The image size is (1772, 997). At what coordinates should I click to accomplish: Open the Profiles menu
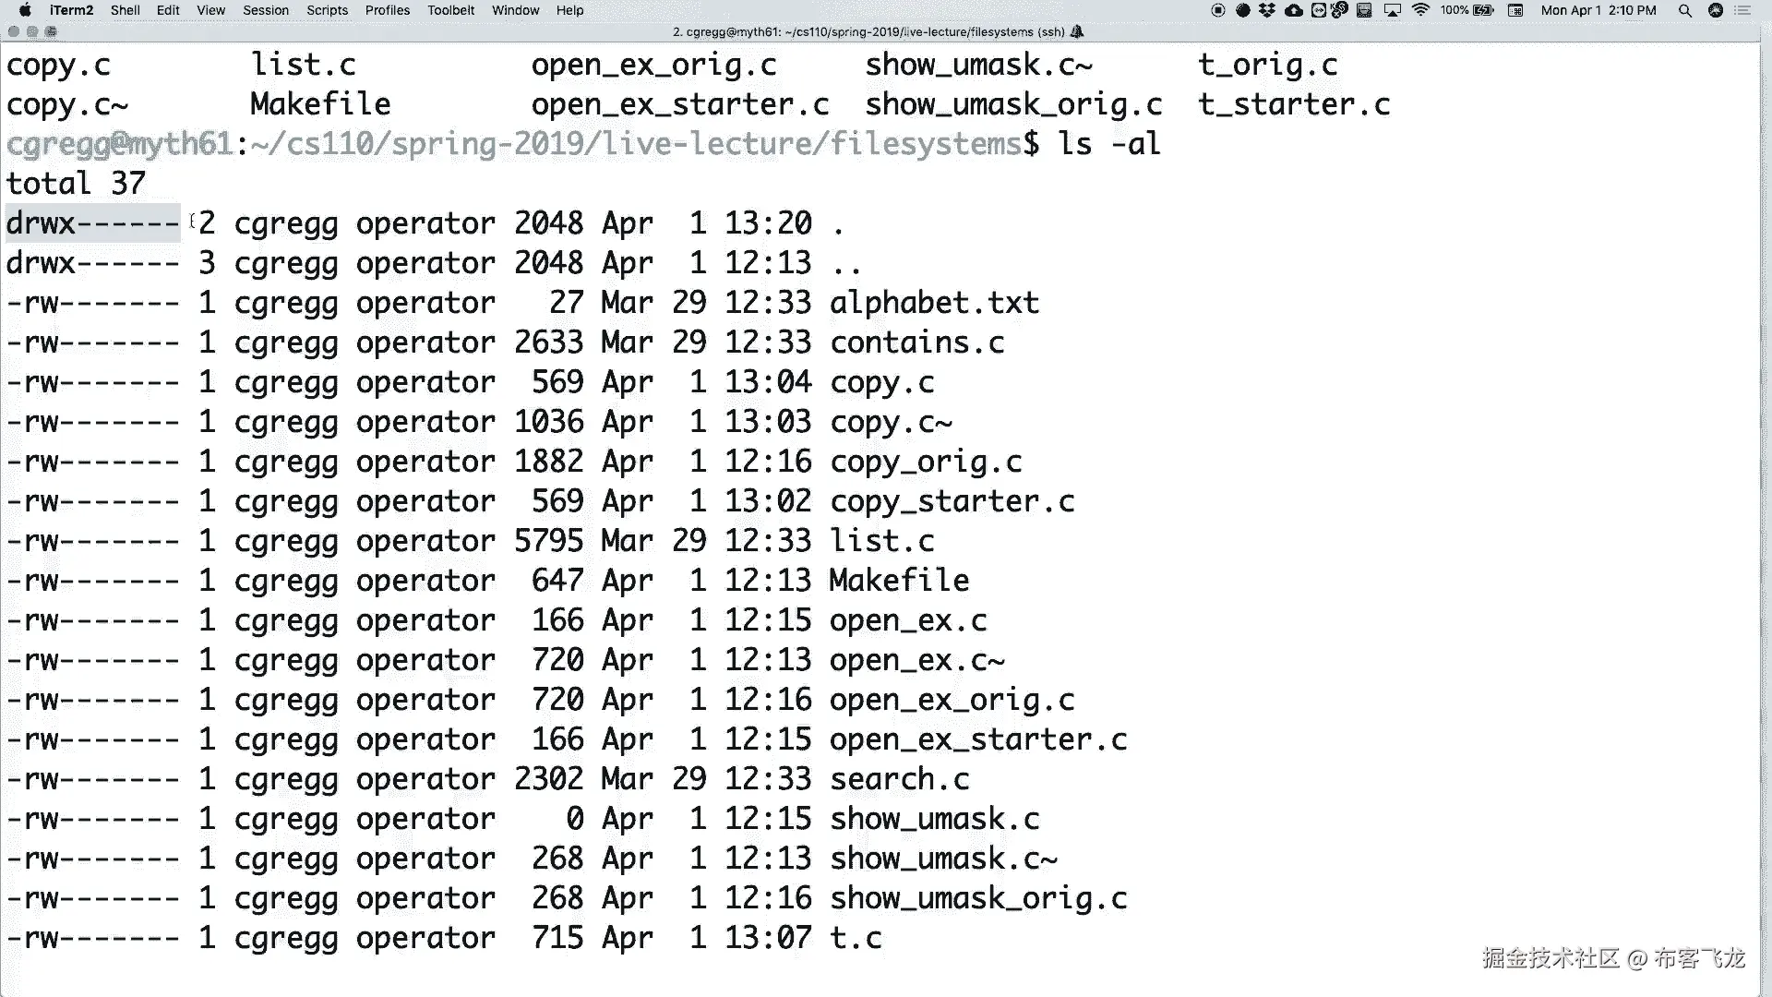tap(387, 10)
